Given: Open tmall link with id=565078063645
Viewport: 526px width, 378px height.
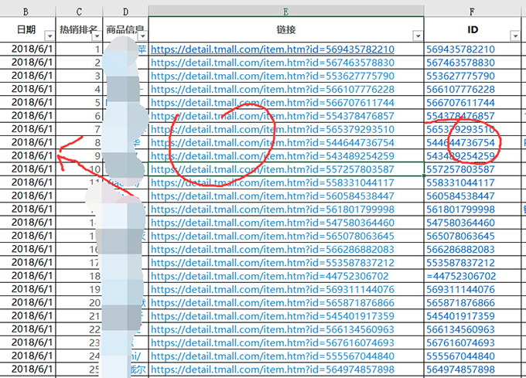Looking at the screenshot, I should 272,237.
